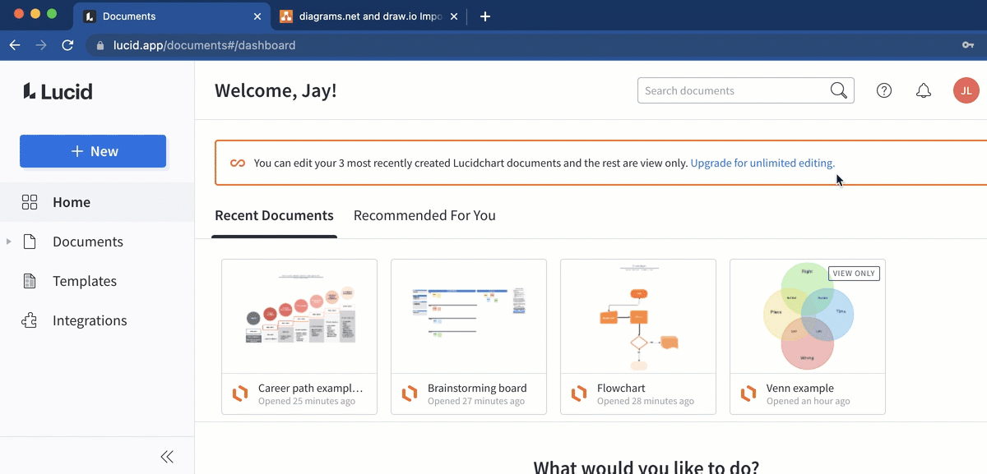Open the Flowchart document thumbnail
987x474 pixels.
click(637, 316)
